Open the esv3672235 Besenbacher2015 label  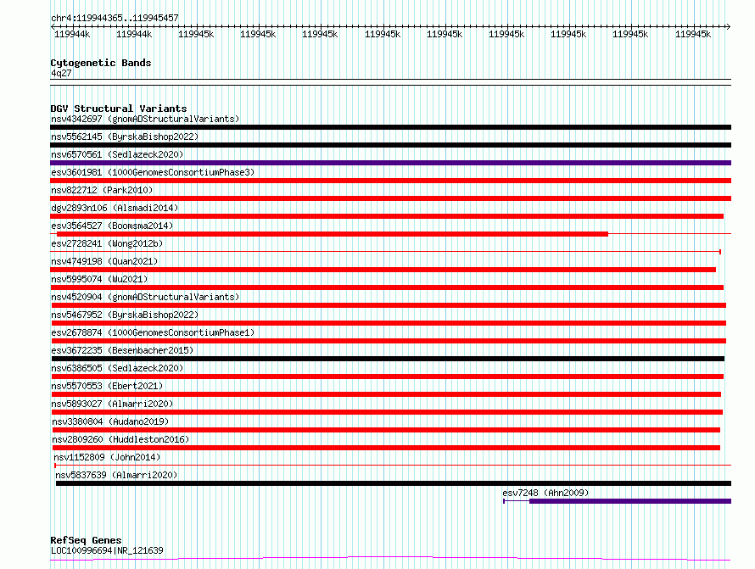[122, 350]
